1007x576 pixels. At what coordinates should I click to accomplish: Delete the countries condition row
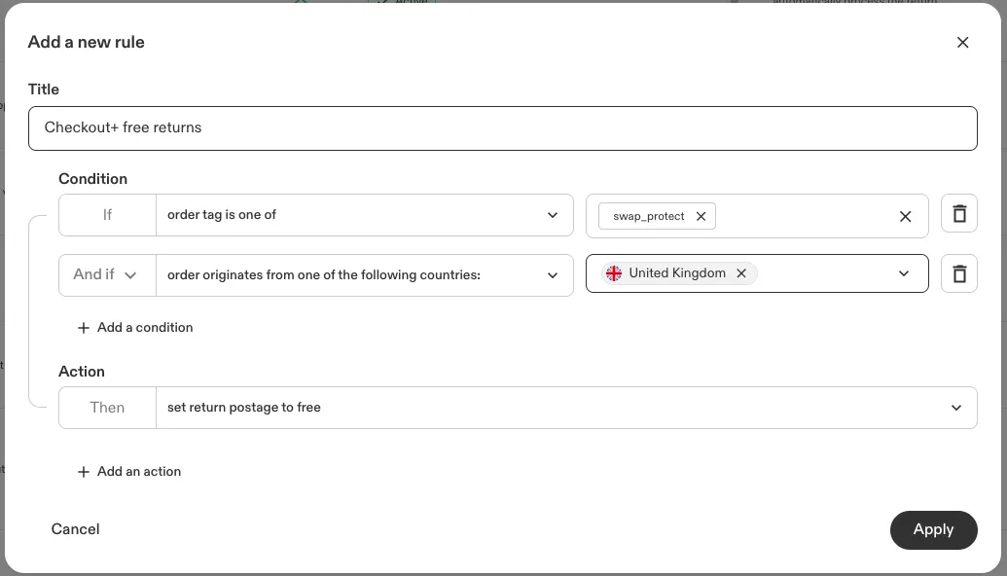pos(958,273)
